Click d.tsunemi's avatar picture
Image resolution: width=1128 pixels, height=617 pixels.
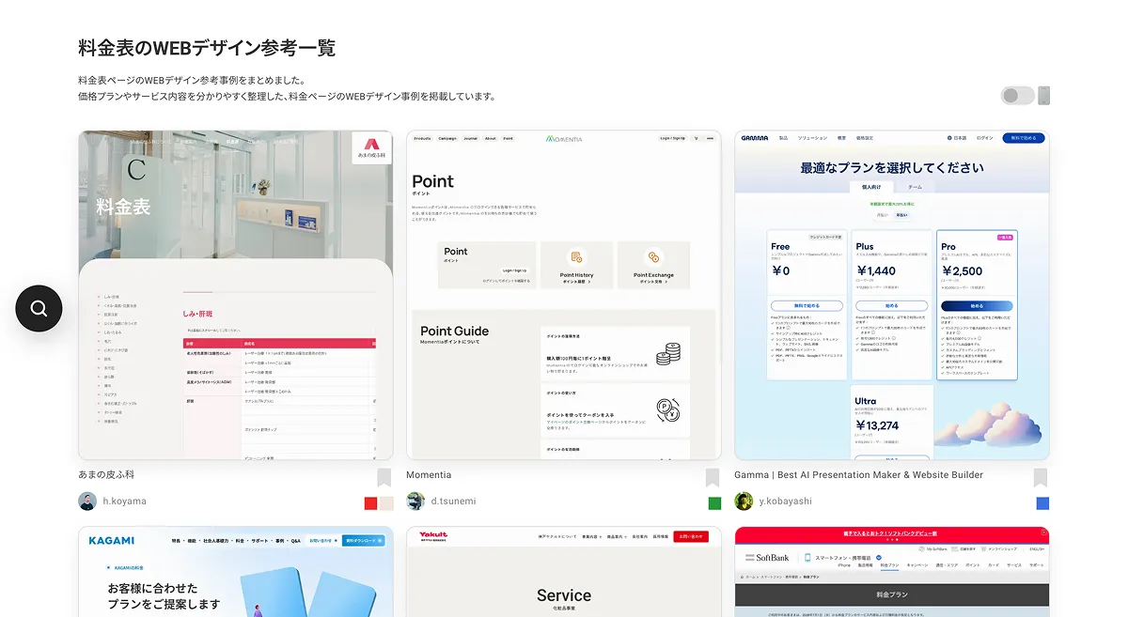coord(415,501)
